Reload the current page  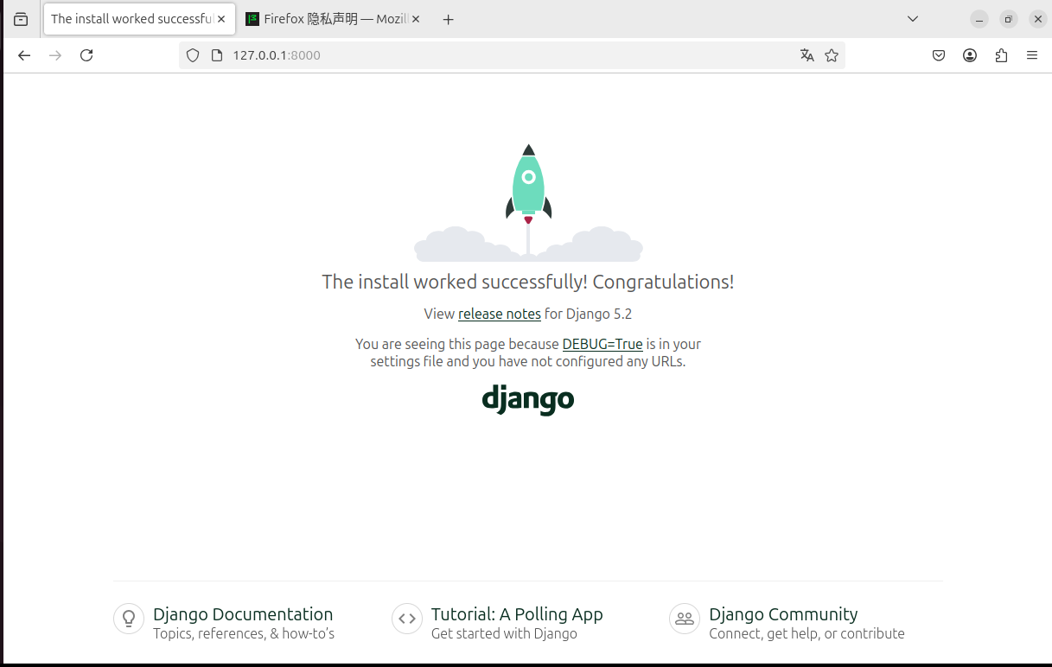[86, 55]
